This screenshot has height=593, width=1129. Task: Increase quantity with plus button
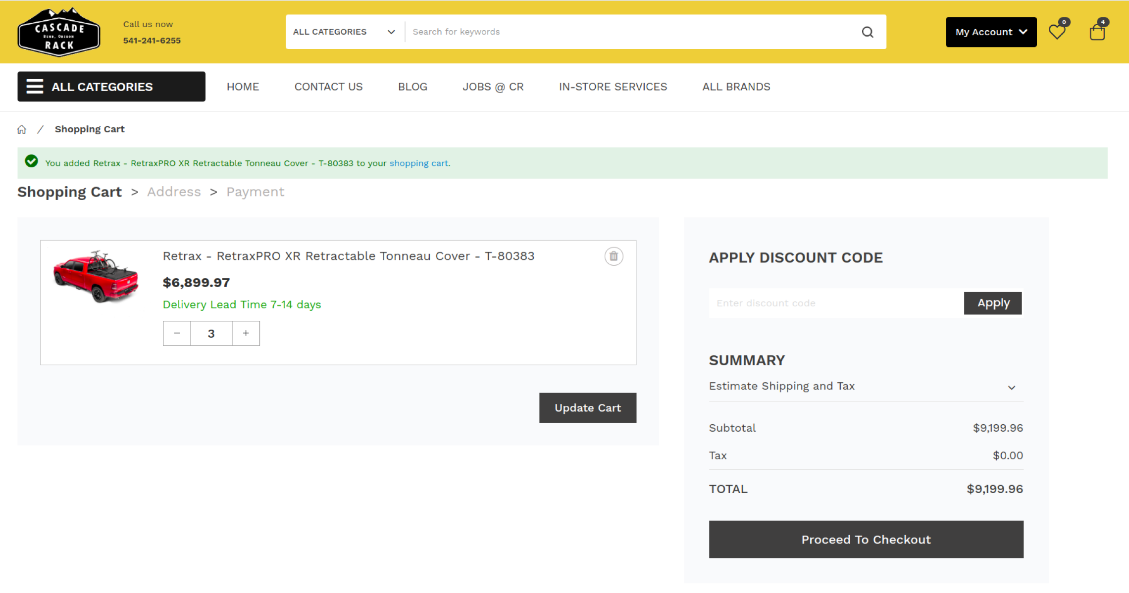(246, 333)
